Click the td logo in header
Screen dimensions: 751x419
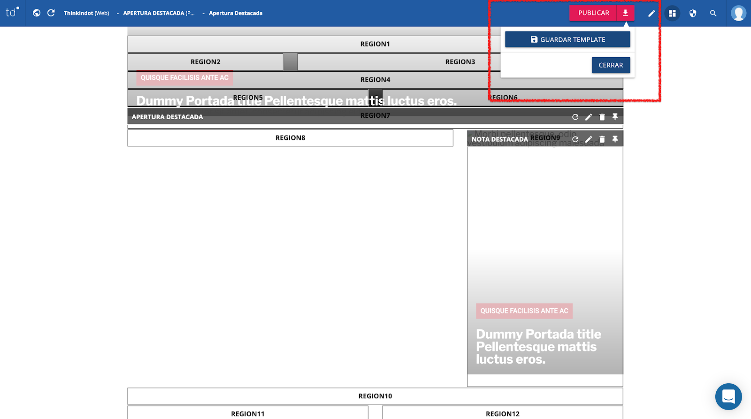click(x=12, y=13)
